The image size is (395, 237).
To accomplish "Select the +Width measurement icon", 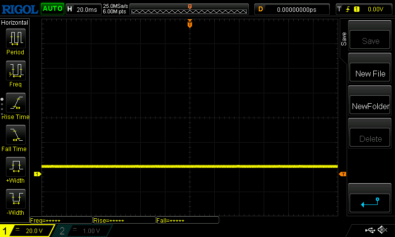I will (x=16, y=166).
